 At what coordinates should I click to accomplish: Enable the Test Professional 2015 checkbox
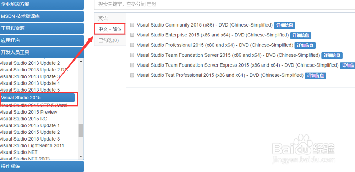click(132, 75)
